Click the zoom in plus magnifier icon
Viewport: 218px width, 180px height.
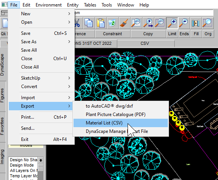point(172,23)
